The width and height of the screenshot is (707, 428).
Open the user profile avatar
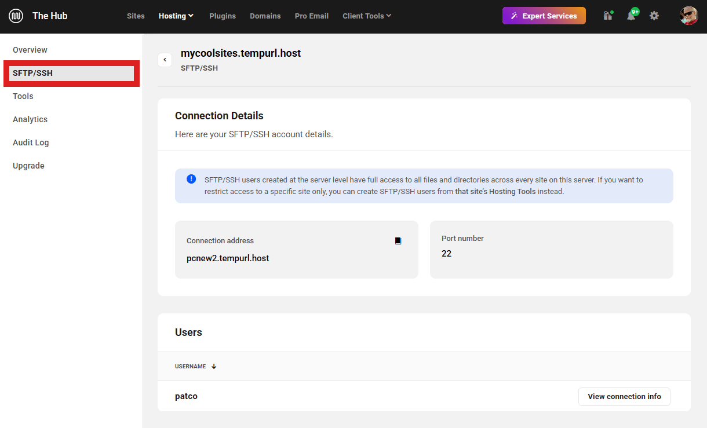coord(688,16)
